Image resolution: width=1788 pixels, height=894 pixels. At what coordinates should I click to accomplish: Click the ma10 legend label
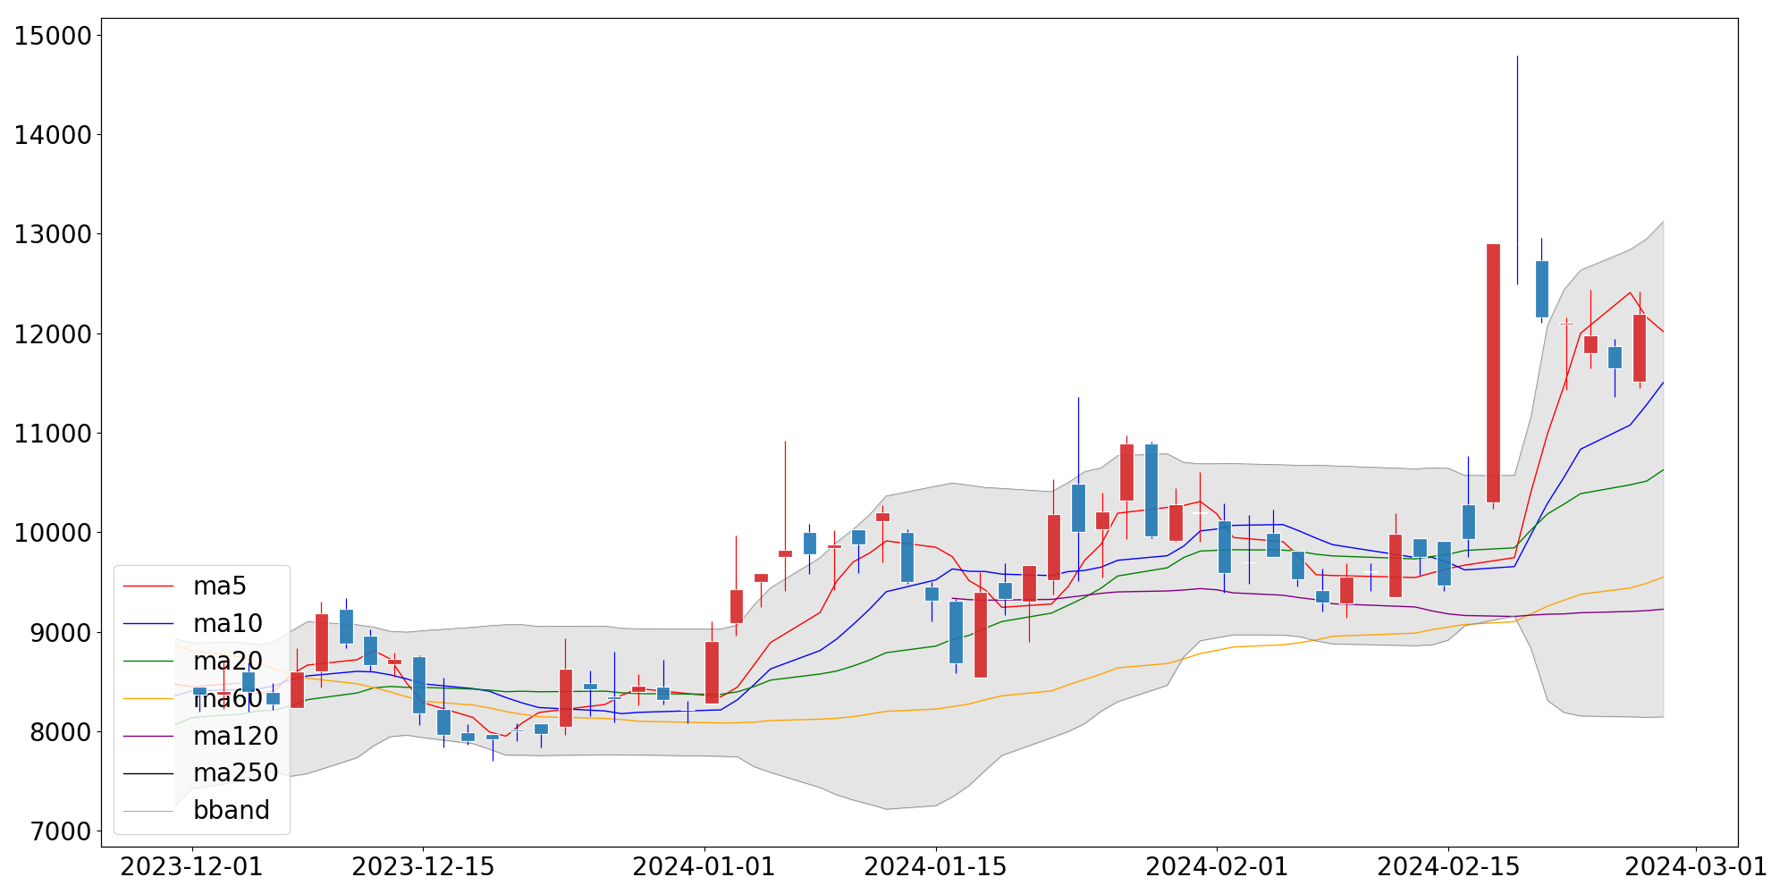[x=228, y=624]
